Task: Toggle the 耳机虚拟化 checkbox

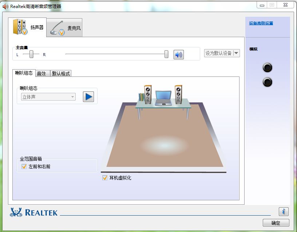Action: pos(105,178)
